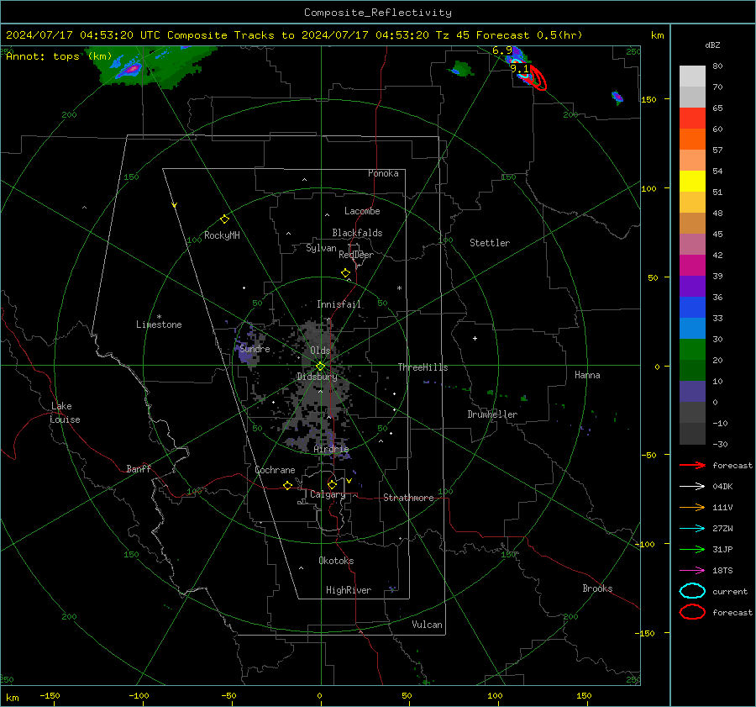Click the Olds city label

coord(320,351)
